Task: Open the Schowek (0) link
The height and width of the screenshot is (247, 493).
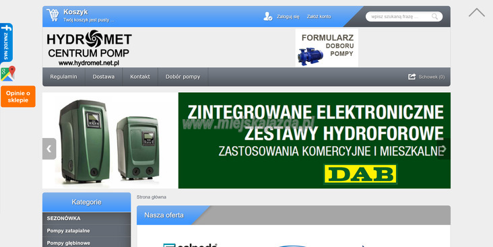Action: pos(431,77)
